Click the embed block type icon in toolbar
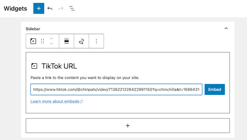 pyautogui.click(x=33, y=41)
